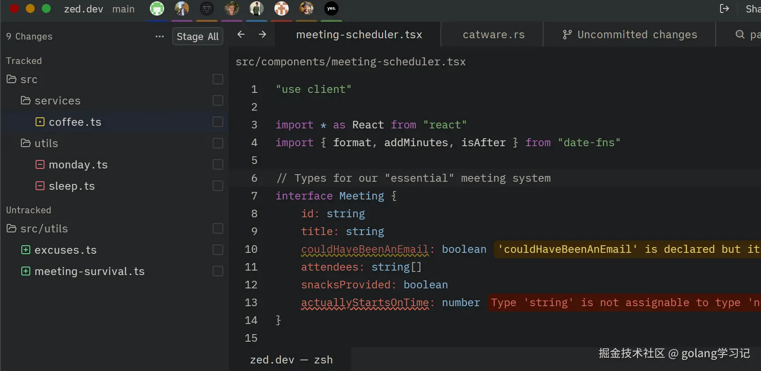The image size is (761, 371).
Task: Collapse the services folder
Action: pos(26,100)
